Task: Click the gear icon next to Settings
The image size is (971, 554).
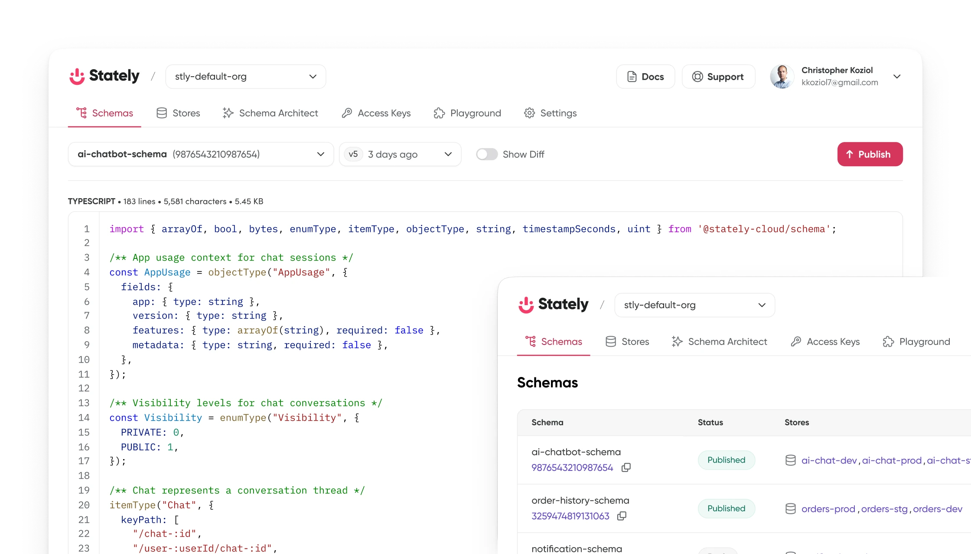Action: tap(529, 113)
